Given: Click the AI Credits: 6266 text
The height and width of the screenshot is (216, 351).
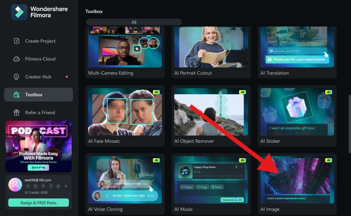Looking at the screenshot, I should click(36, 193).
